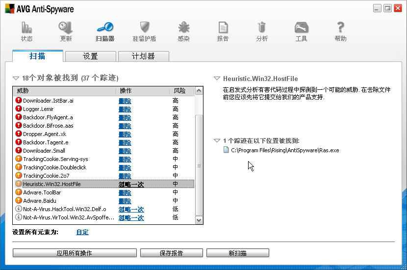Select the 扫描器 scanner magnifier icon

click(105, 27)
